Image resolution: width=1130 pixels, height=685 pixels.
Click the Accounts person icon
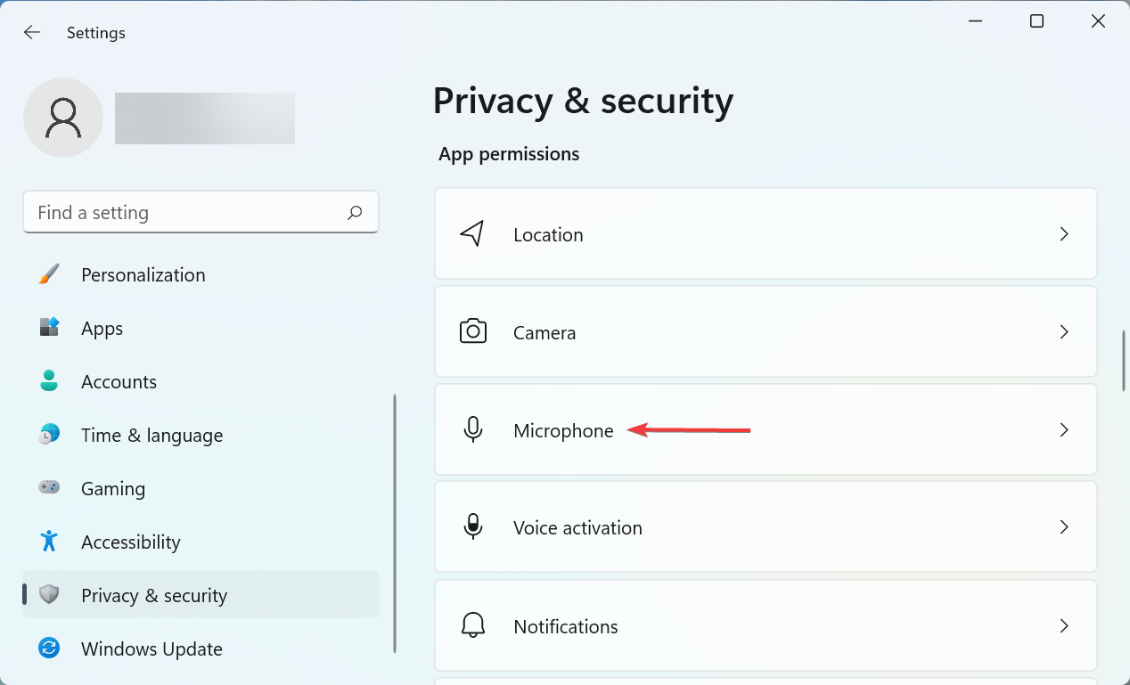50,381
